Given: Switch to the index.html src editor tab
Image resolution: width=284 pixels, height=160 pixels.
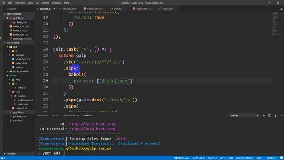Looking at the screenshot, I should (142, 9).
